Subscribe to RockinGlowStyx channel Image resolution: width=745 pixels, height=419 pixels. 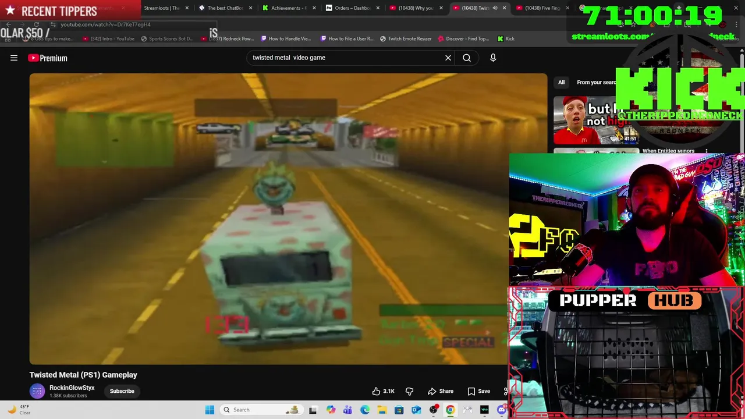[122, 391]
